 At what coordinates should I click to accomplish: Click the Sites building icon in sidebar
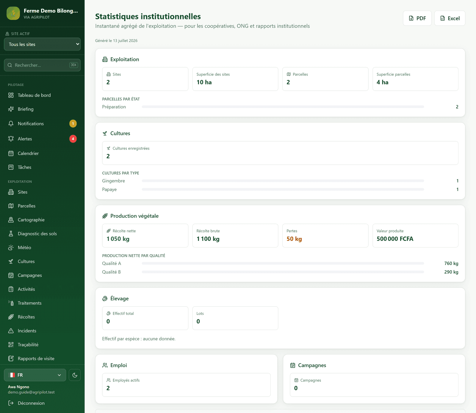pos(11,192)
